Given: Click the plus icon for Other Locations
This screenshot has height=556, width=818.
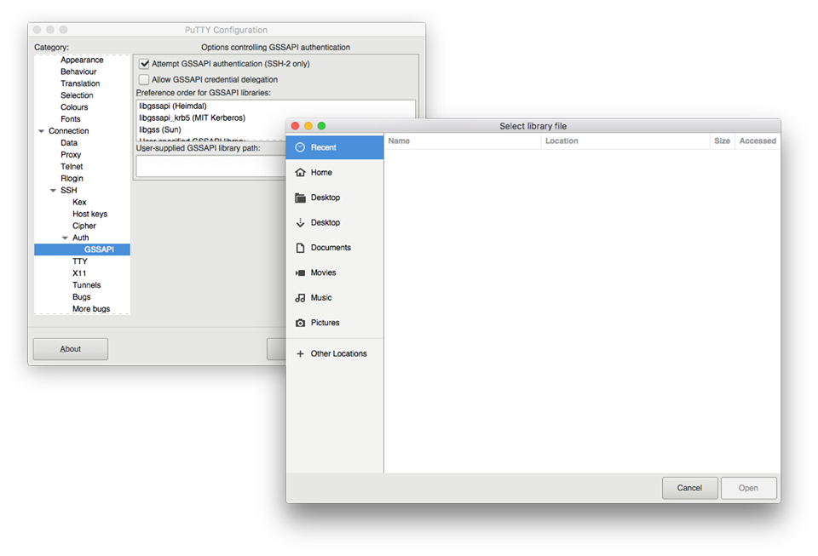Looking at the screenshot, I should click(300, 353).
